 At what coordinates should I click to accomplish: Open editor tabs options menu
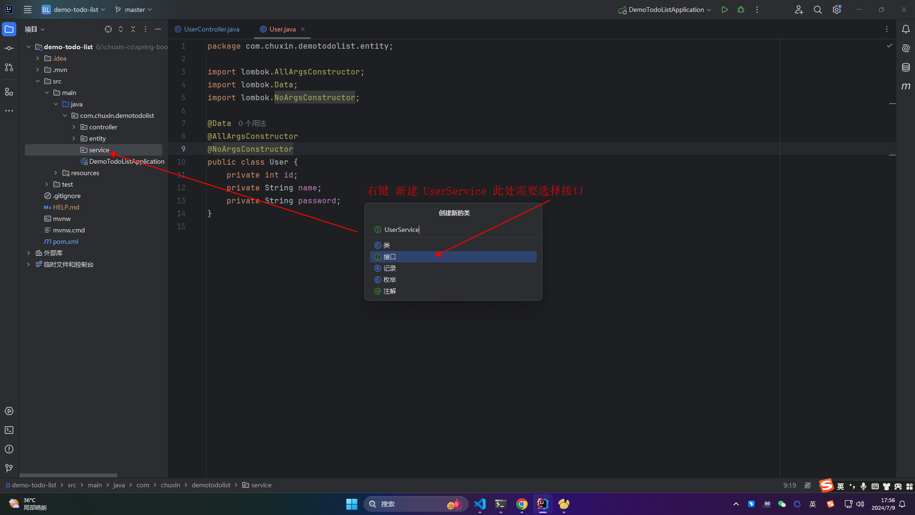pos(887,29)
